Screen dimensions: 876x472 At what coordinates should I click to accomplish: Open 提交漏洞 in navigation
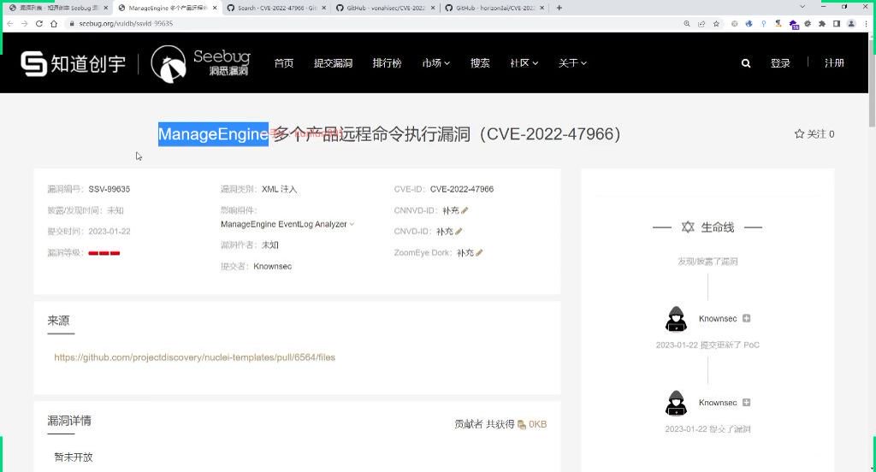click(x=333, y=63)
